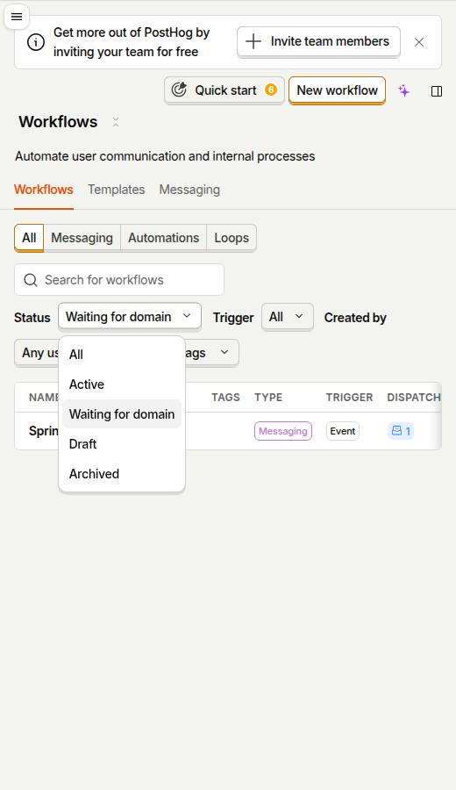
Task: Click Invite team members button
Action: (x=318, y=42)
